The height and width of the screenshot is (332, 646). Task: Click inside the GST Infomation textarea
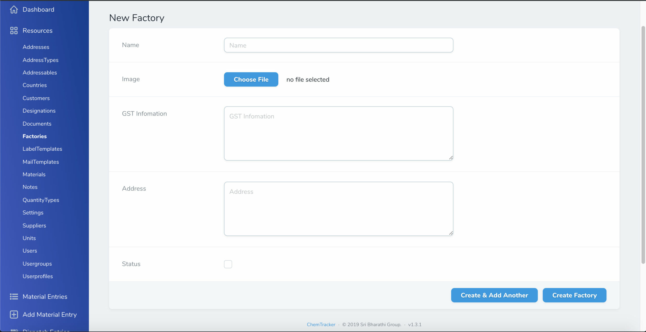[338, 134]
